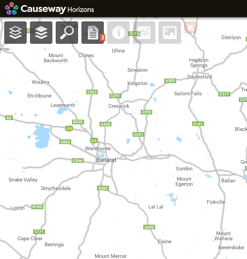Click the Mount Beckworth label
The height and width of the screenshot is (259, 247).
point(56,58)
